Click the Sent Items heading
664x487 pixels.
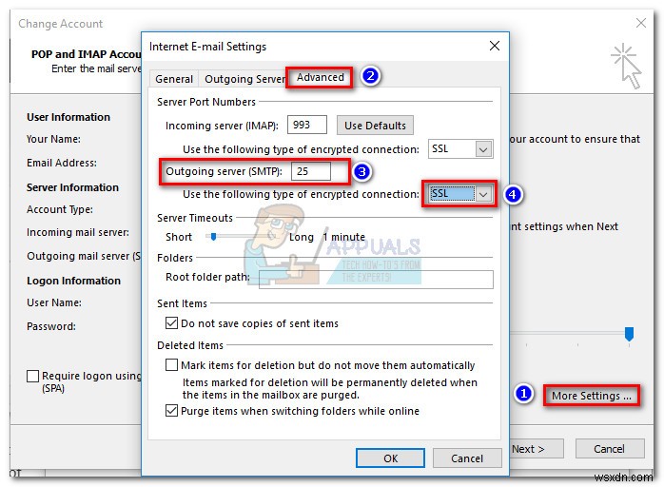(x=182, y=303)
